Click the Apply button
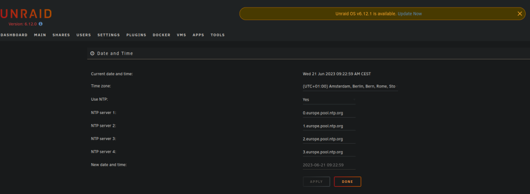Image resolution: width=530 pixels, height=194 pixels. (x=316, y=181)
